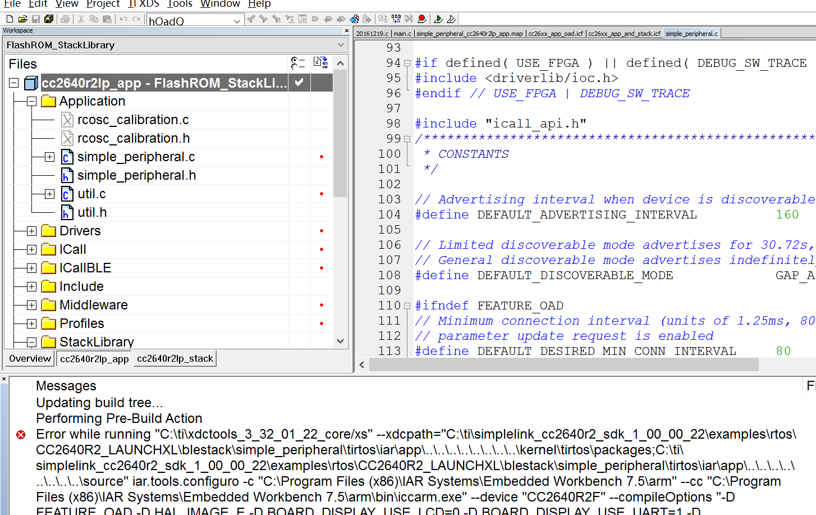
Task: Expand the util.c tree node
Action: [49, 194]
